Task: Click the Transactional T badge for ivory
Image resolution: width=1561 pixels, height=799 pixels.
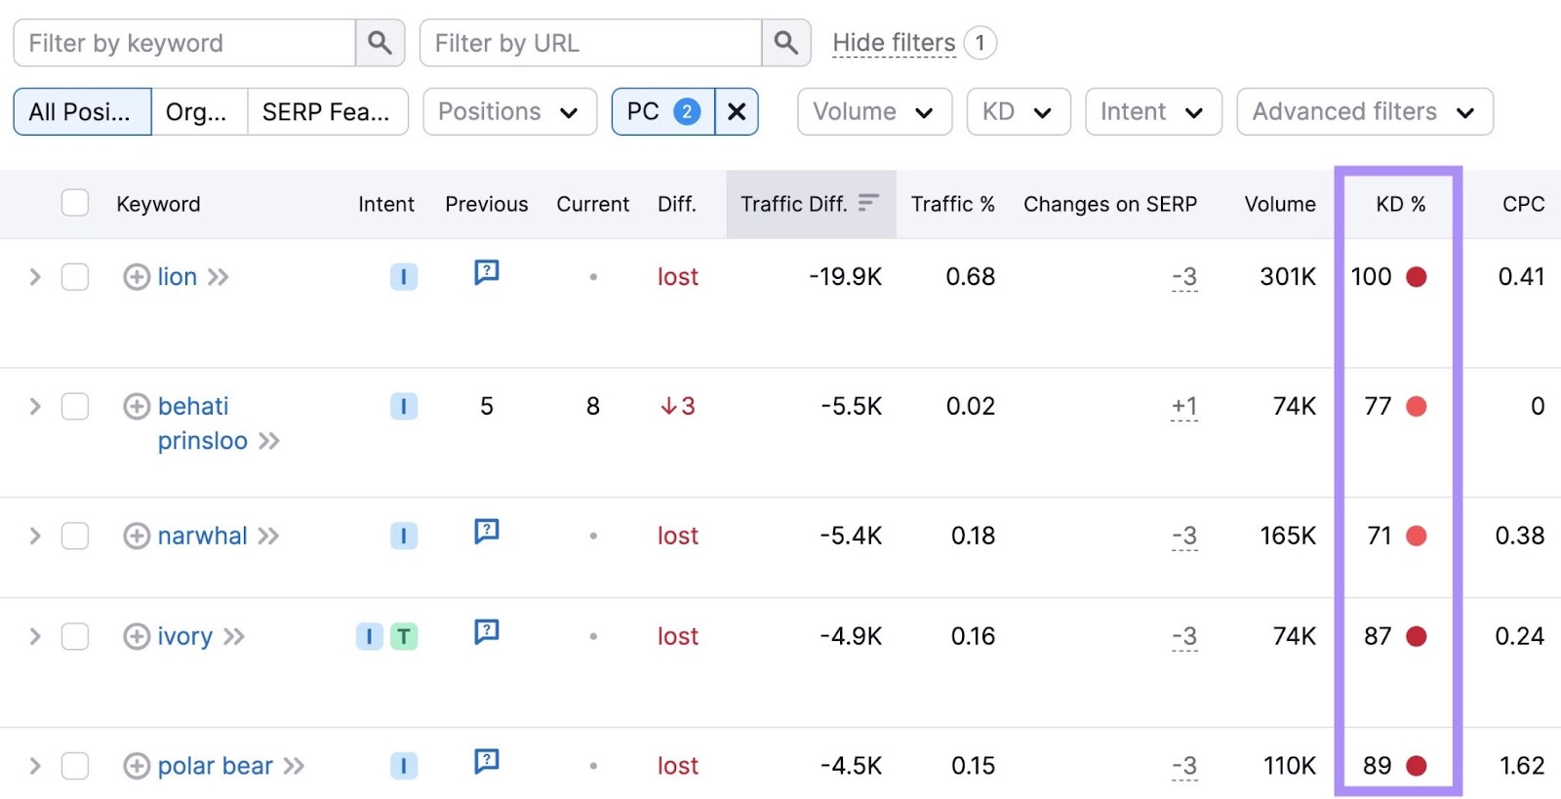Action: tap(404, 636)
